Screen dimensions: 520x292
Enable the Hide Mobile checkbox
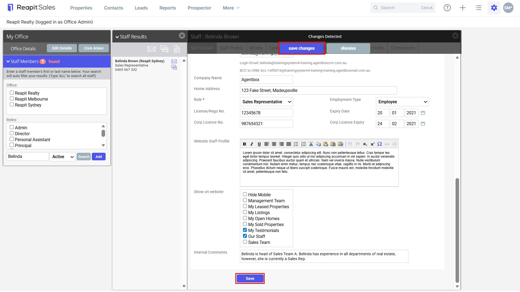click(x=245, y=194)
